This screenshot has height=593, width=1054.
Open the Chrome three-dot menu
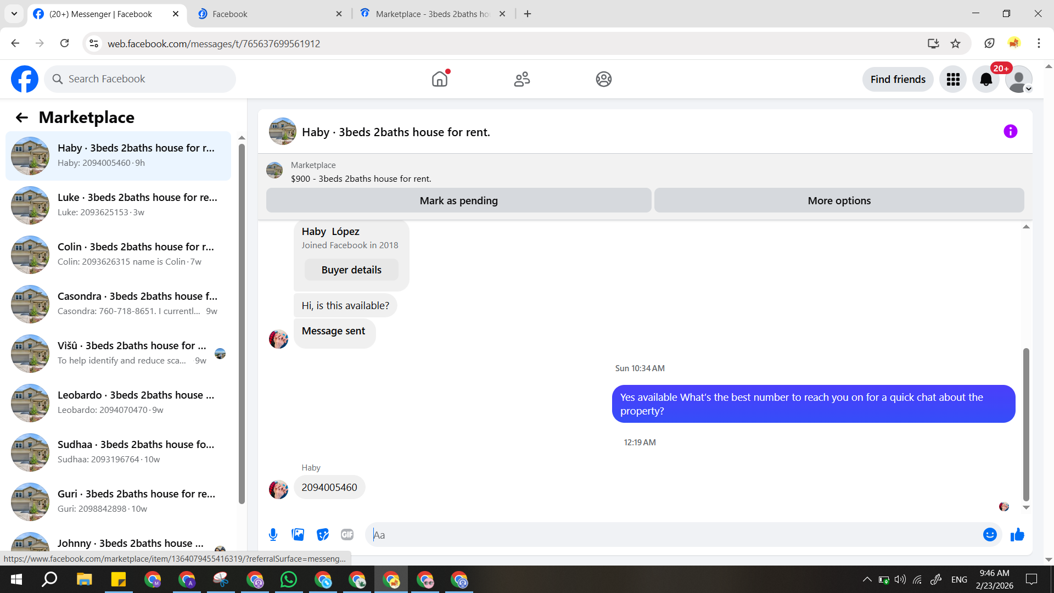tap(1039, 43)
